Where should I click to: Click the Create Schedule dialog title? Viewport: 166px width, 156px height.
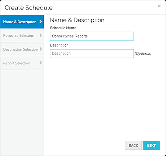pos(28,8)
